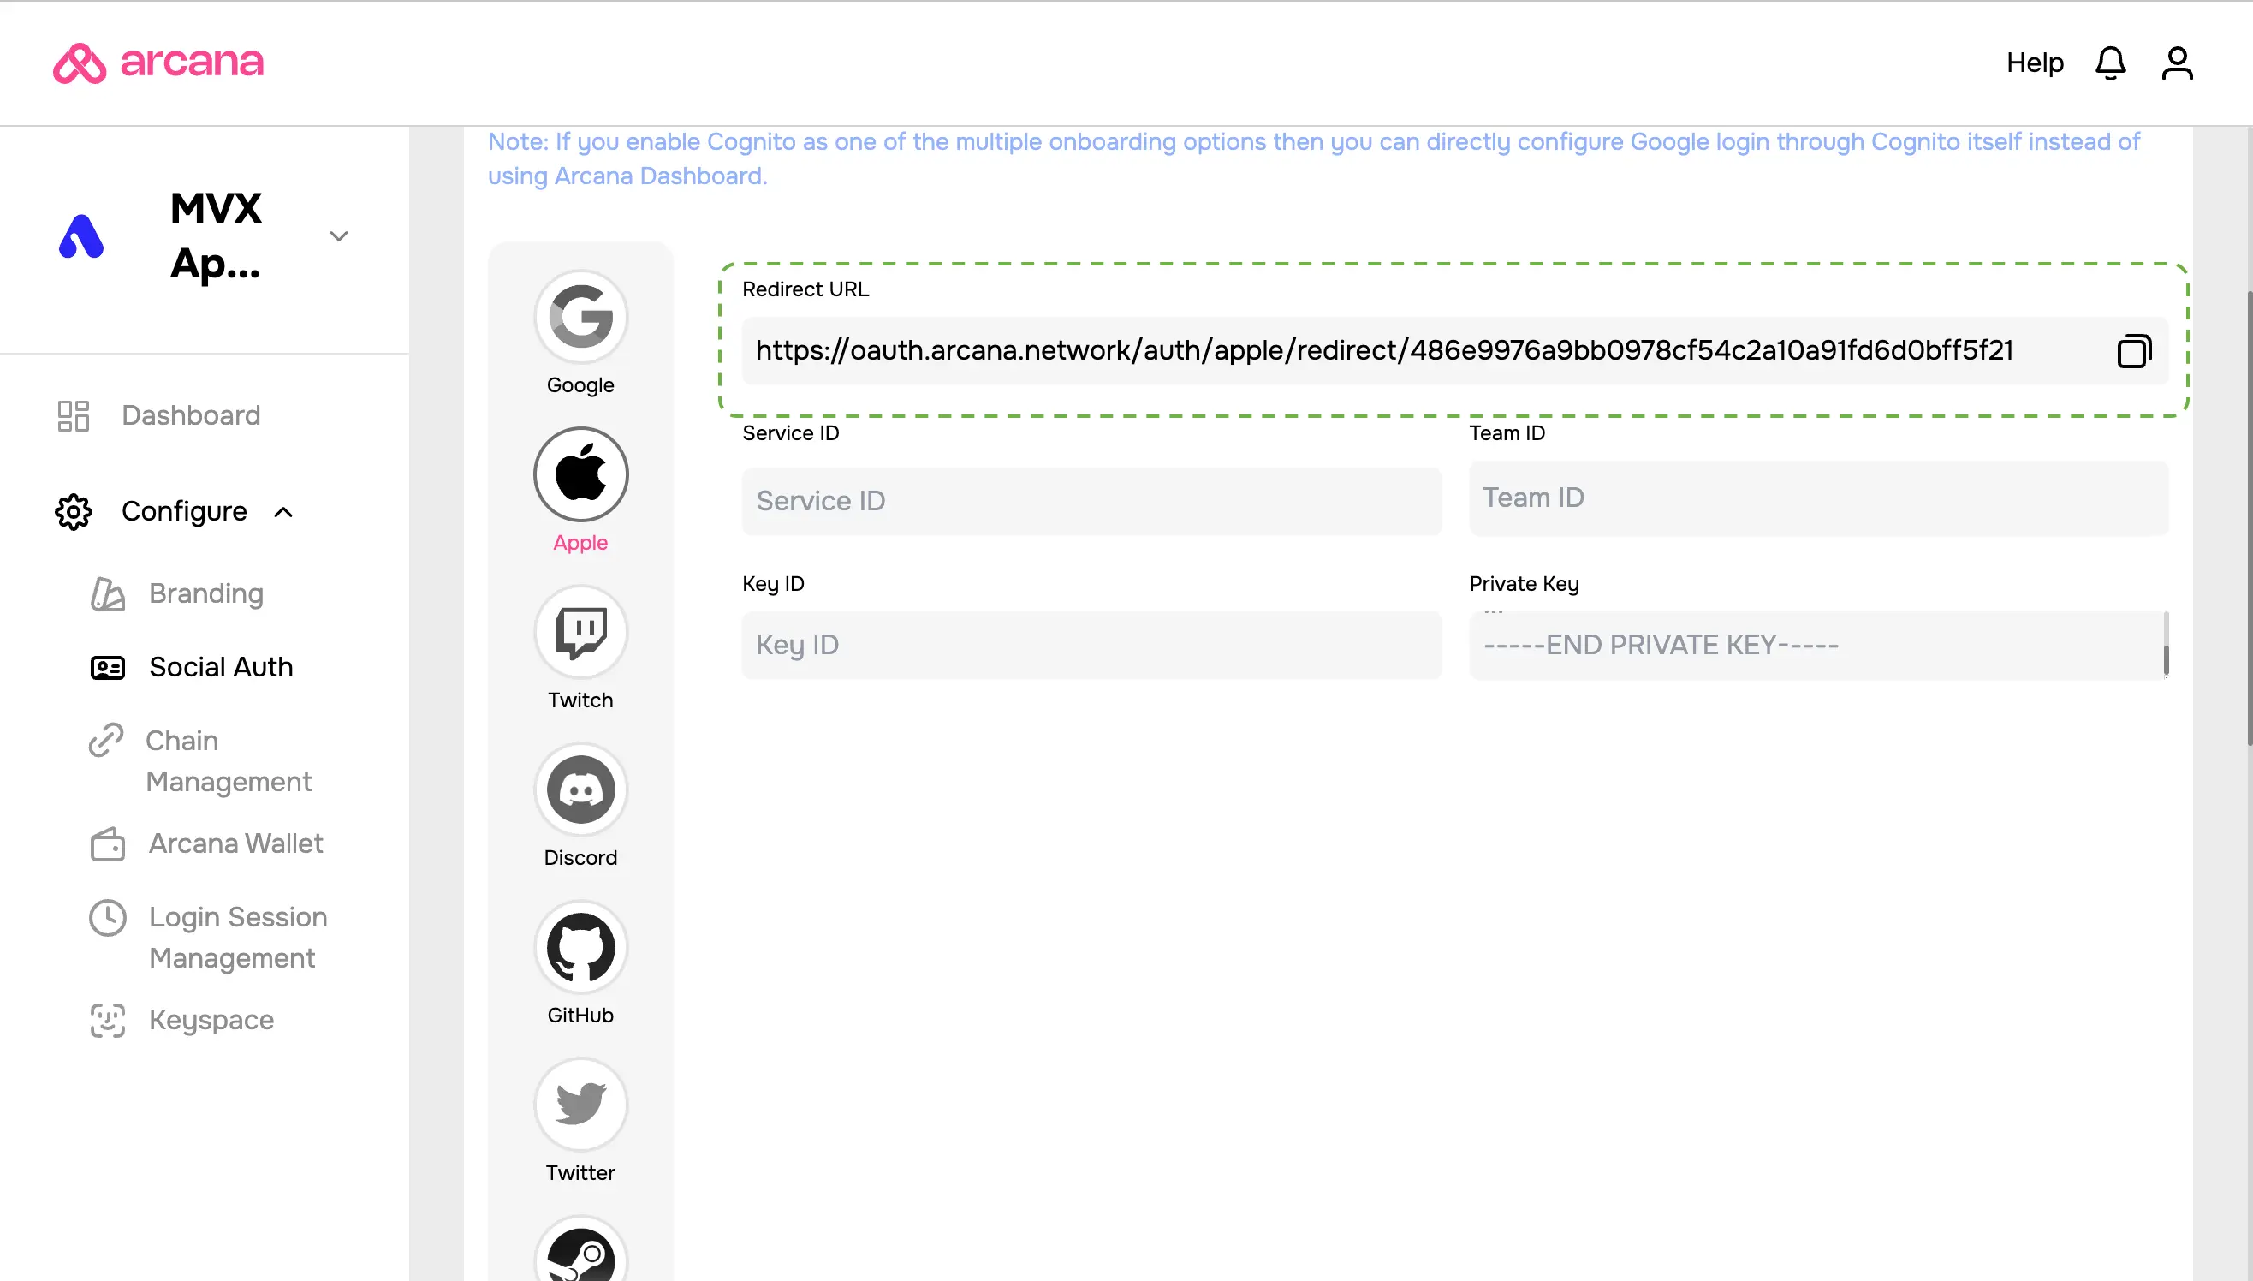Click the Cognito note text
2253x1281 pixels.
(x=1314, y=158)
